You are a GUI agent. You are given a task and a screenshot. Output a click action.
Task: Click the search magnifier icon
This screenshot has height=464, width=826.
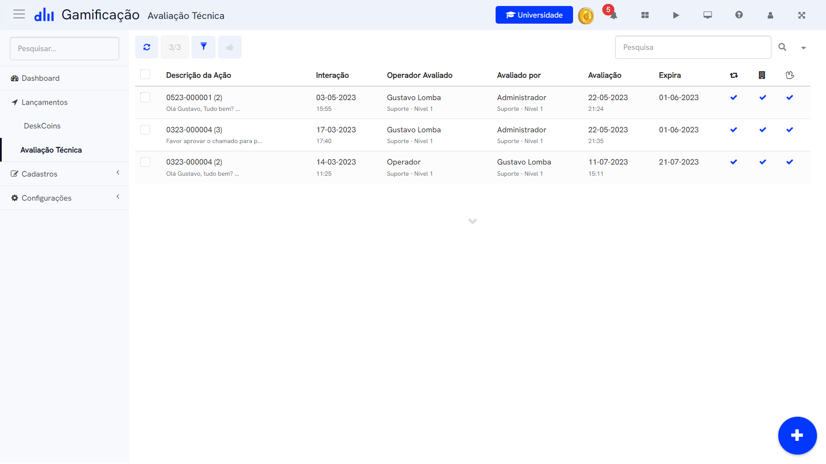[782, 47]
